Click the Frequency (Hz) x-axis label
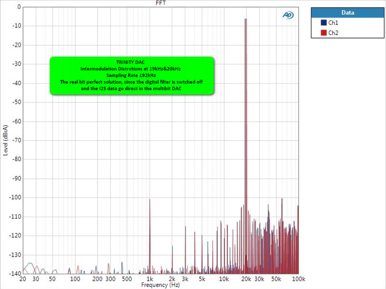Image resolution: width=386 pixels, height=289 pixels. (x=161, y=285)
